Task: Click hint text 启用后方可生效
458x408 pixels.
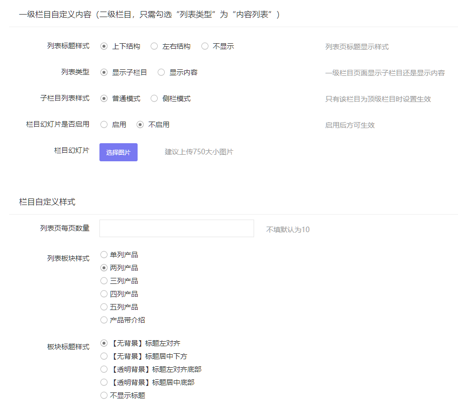Action: pos(350,125)
